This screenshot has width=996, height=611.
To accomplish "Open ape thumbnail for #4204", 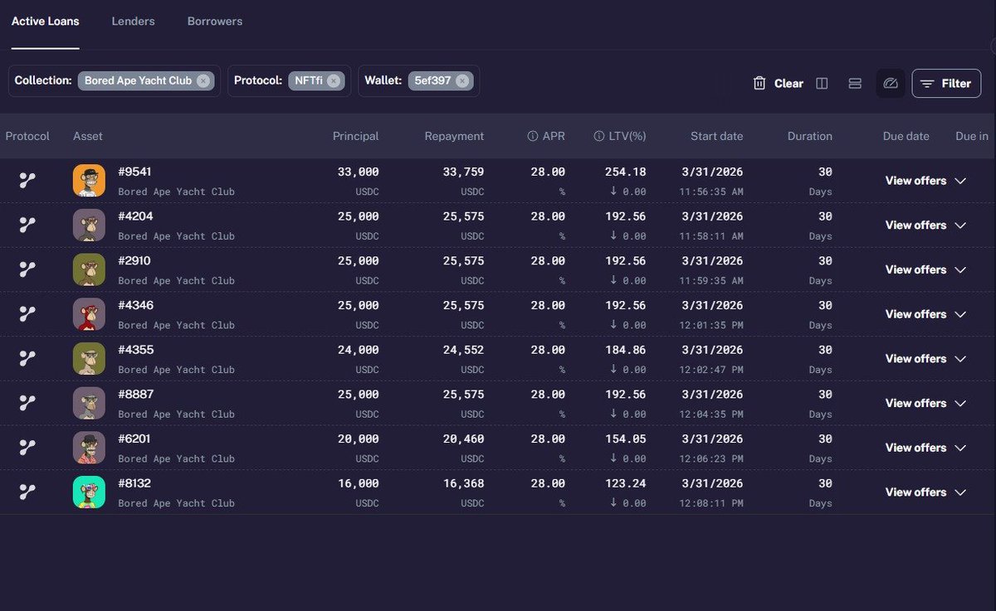I will click(x=89, y=225).
